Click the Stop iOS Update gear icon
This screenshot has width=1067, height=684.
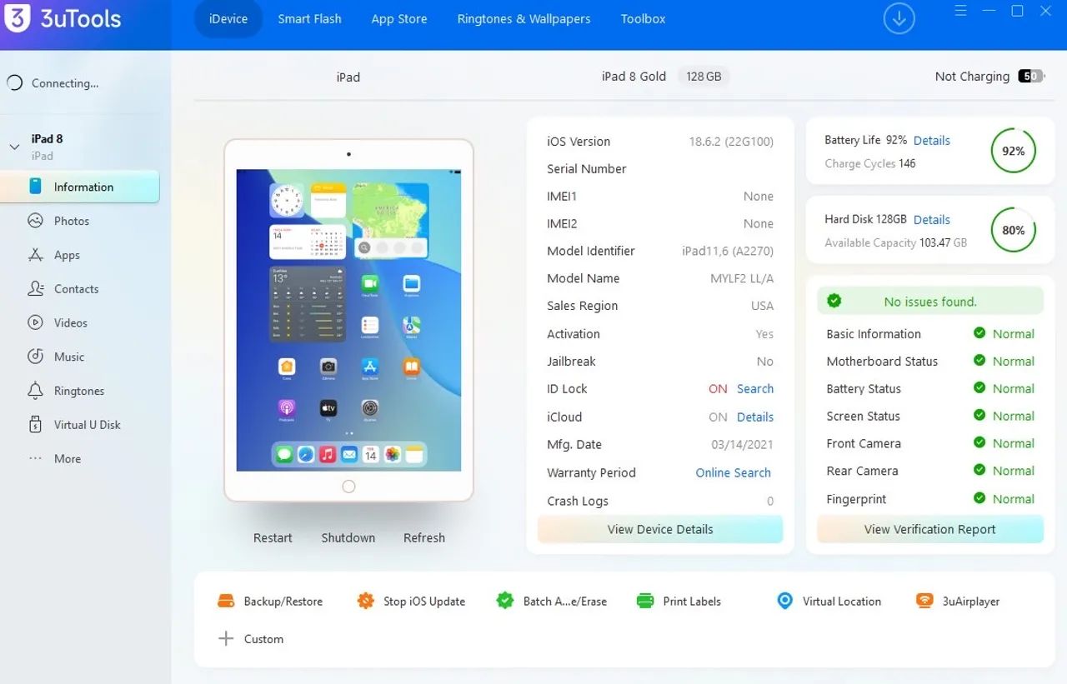pyautogui.click(x=365, y=601)
